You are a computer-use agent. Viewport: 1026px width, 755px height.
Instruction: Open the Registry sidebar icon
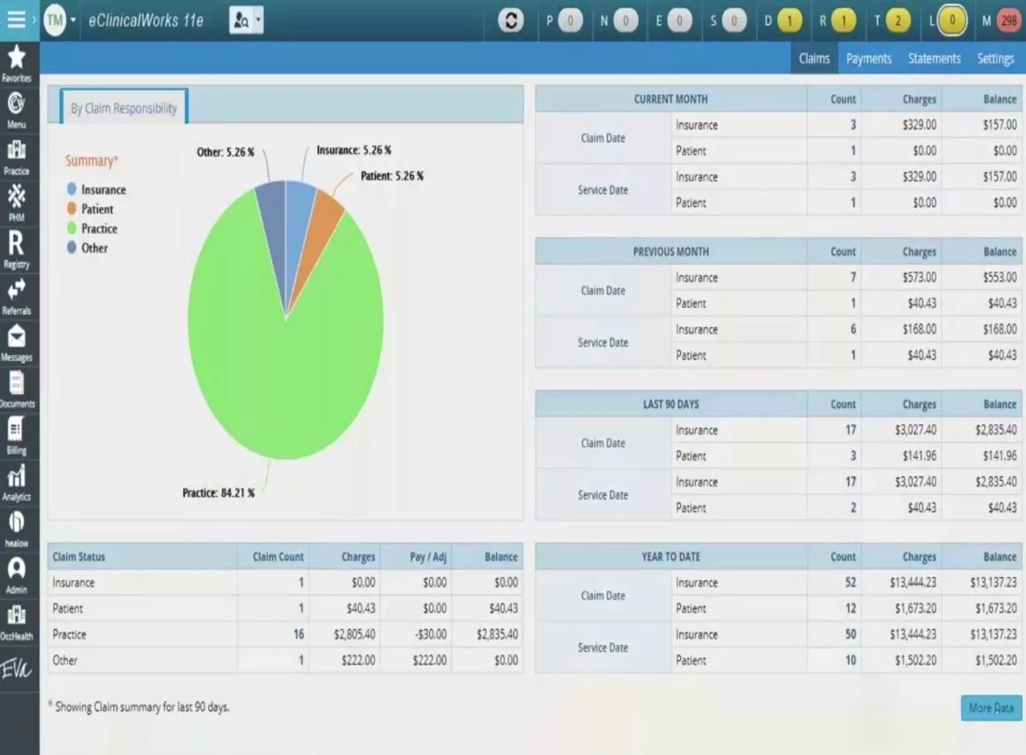click(17, 245)
